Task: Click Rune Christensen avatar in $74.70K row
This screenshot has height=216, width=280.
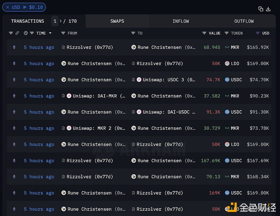Action: [63, 80]
